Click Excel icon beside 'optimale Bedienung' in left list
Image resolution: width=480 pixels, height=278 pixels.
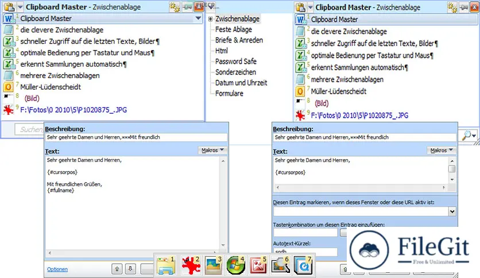[x=9, y=53]
